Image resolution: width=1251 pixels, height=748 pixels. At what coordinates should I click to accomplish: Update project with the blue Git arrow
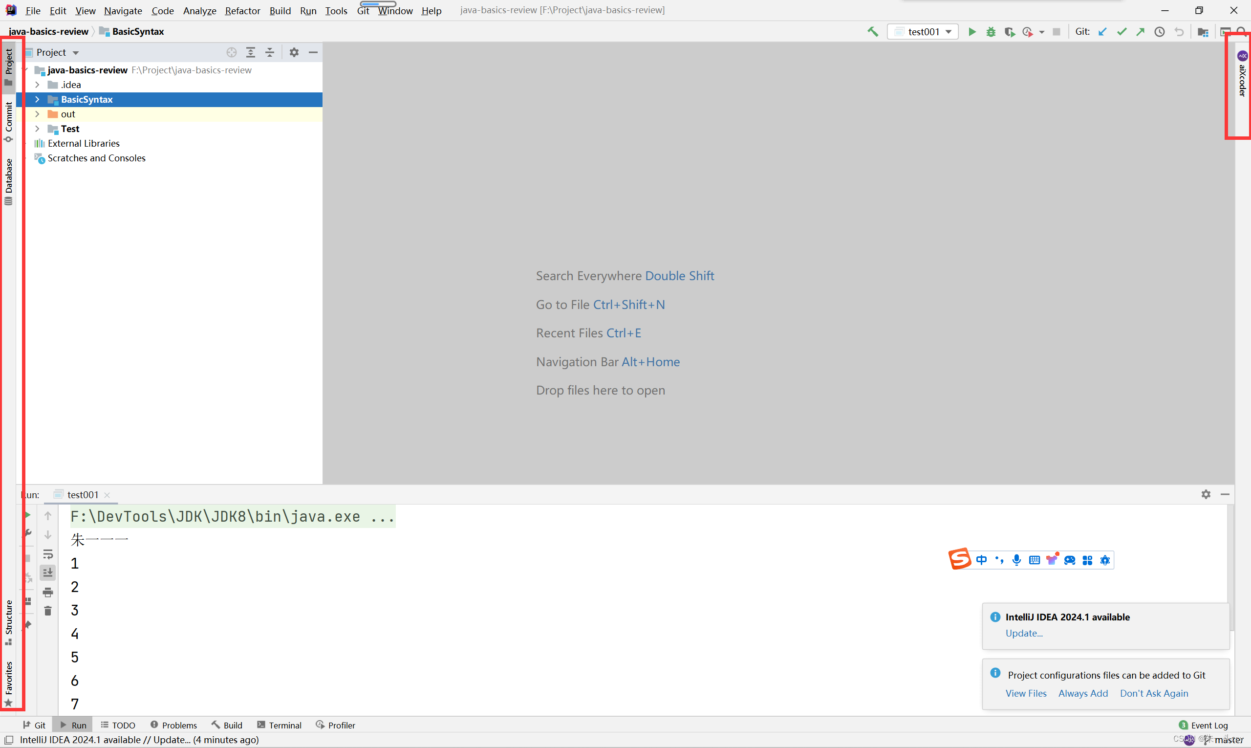coord(1102,32)
